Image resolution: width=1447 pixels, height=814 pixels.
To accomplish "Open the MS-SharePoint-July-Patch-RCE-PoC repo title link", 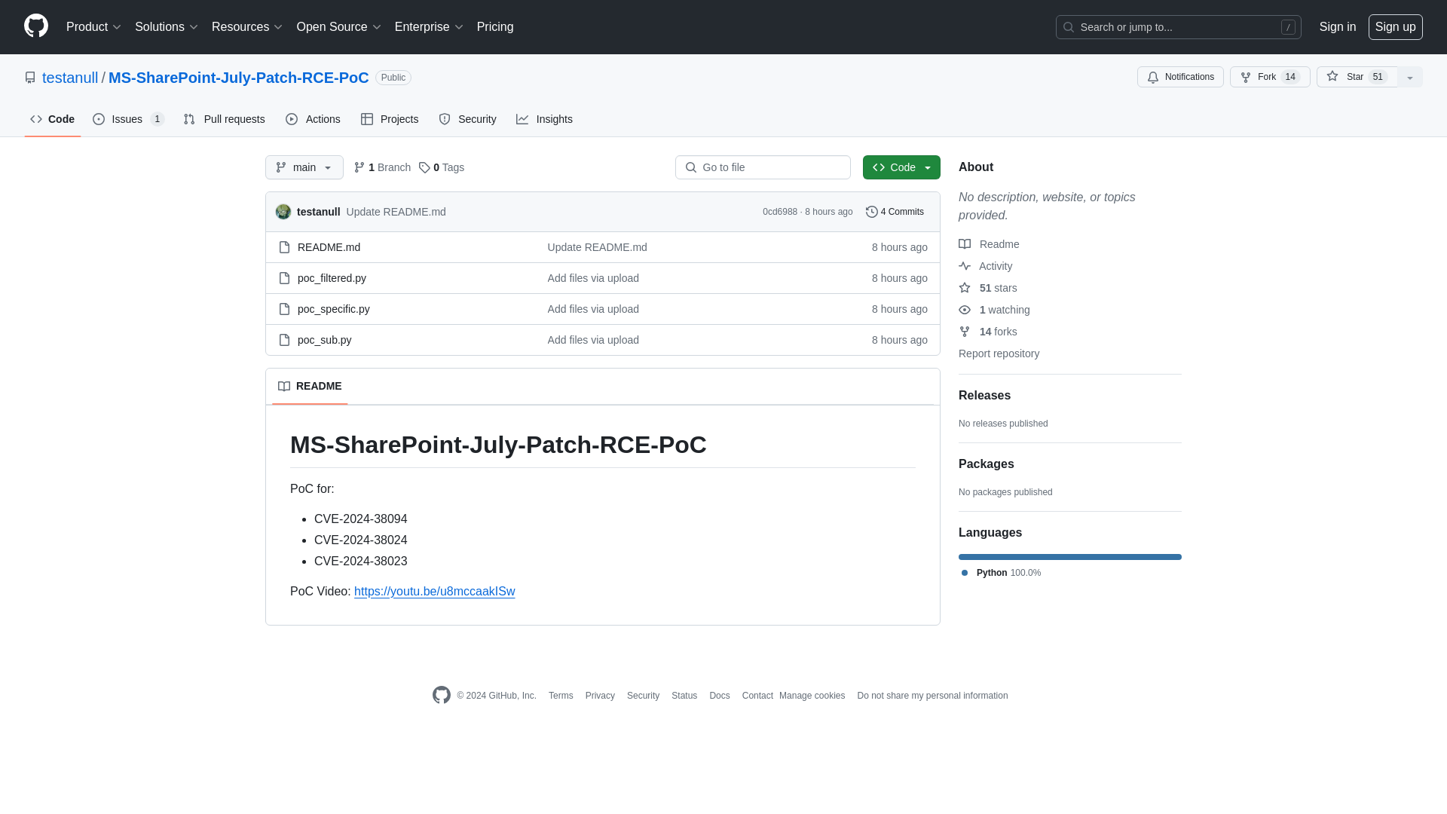I will [x=239, y=78].
